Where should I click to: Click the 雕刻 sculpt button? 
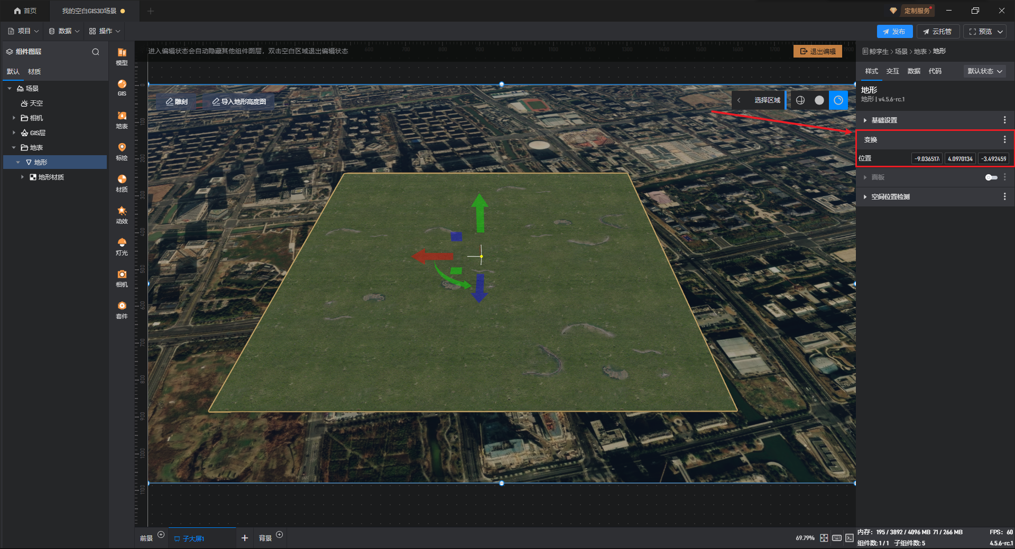[x=177, y=102]
